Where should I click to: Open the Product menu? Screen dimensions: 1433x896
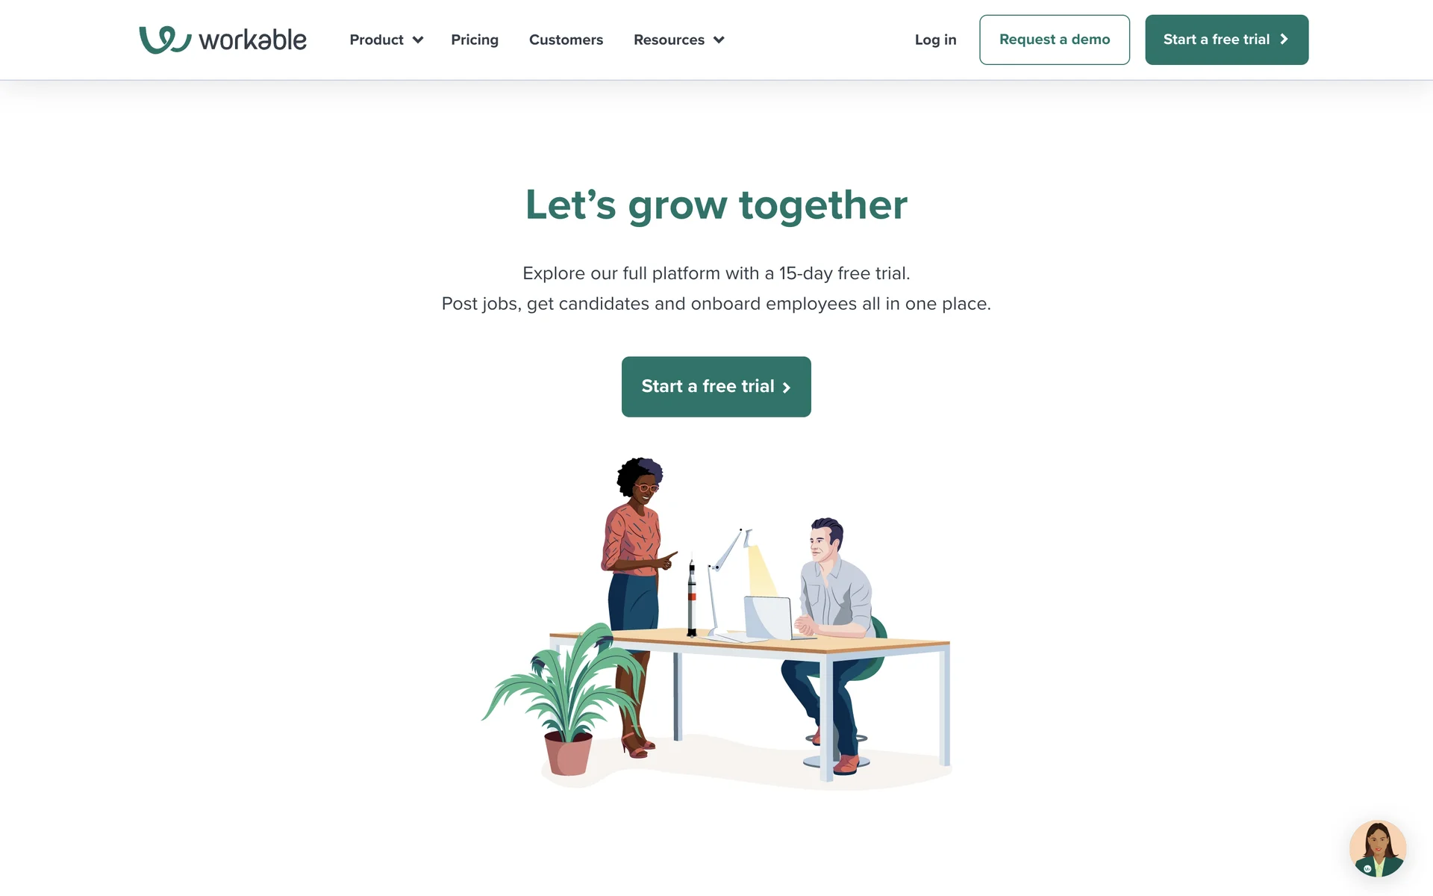point(376,40)
